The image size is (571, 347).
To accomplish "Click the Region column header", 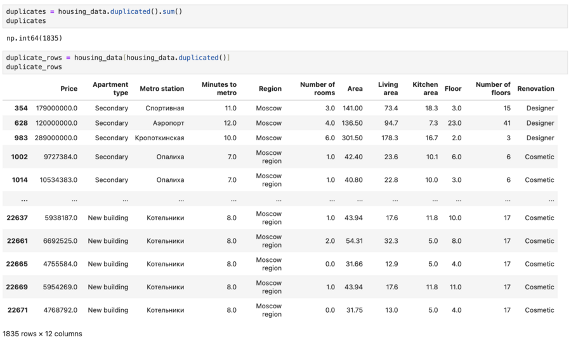I will [270, 89].
